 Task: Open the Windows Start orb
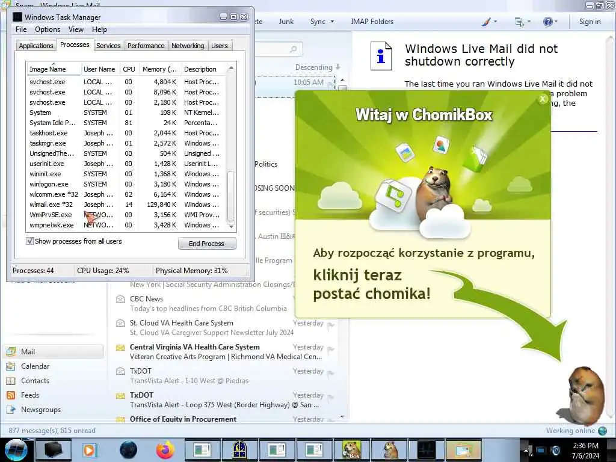click(x=16, y=450)
